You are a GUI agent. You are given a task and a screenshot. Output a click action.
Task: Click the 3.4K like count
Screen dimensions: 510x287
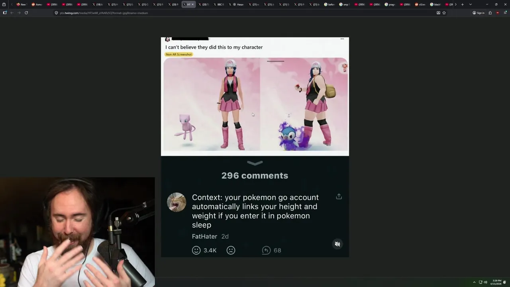click(x=210, y=250)
